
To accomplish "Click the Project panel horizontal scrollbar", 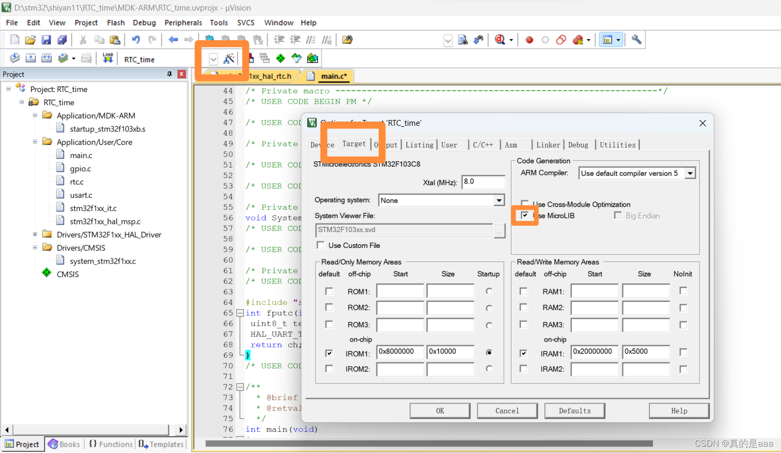I will (x=94, y=430).
